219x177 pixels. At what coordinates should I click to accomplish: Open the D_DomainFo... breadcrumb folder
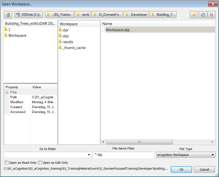click(x=107, y=15)
